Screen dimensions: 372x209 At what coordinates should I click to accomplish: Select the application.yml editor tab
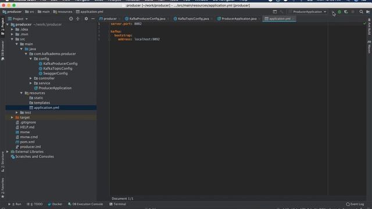click(280, 19)
